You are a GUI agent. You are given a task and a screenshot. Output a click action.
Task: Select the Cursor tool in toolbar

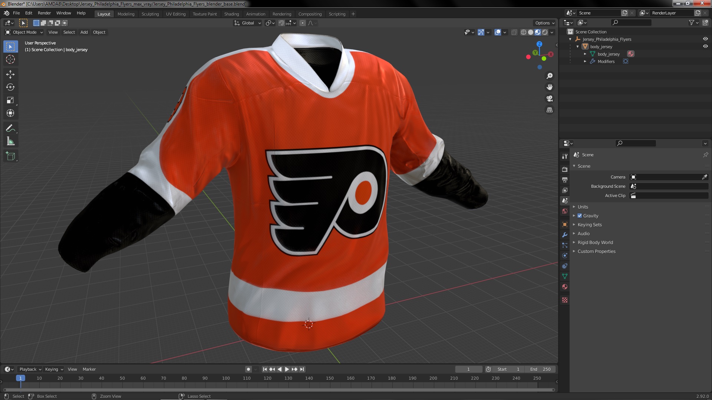pos(10,60)
